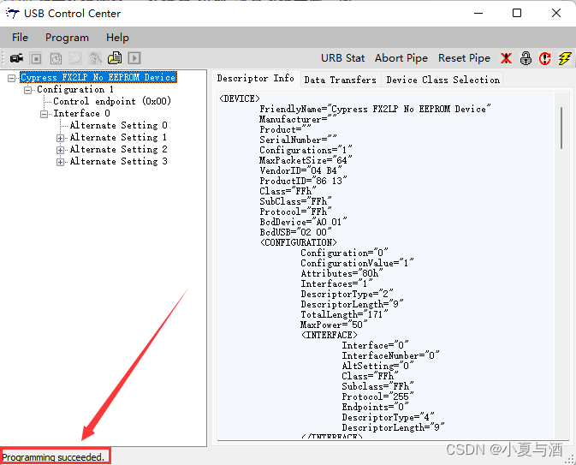This screenshot has height=465, width=576.
Task: Switch to the Device Class Selection tab
Action: click(442, 80)
